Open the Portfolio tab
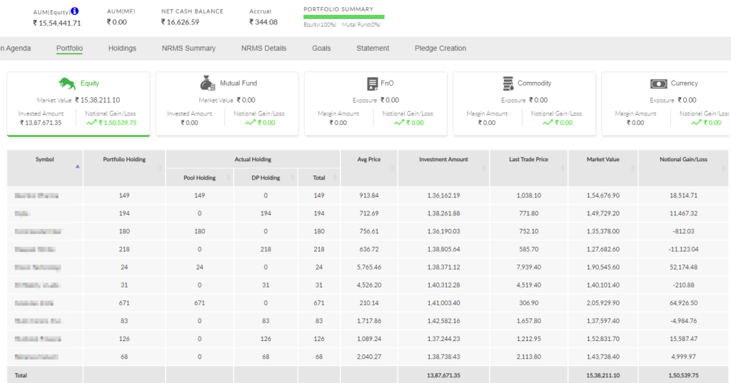Image resolution: width=731 pixels, height=383 pixels. click(69, 48)
